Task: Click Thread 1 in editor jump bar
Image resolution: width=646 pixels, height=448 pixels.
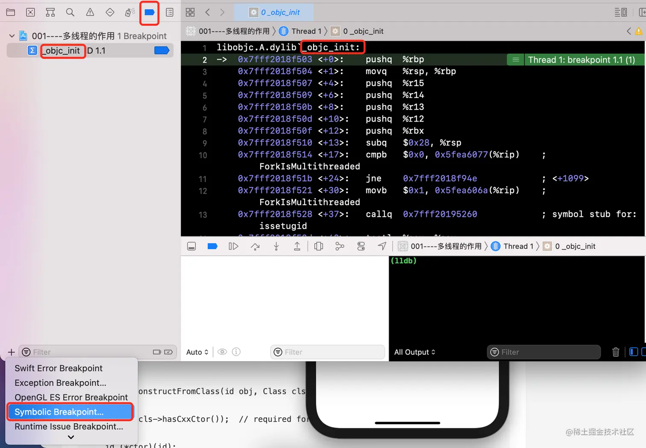Action: pyautogui.click(x=301, y=31)
